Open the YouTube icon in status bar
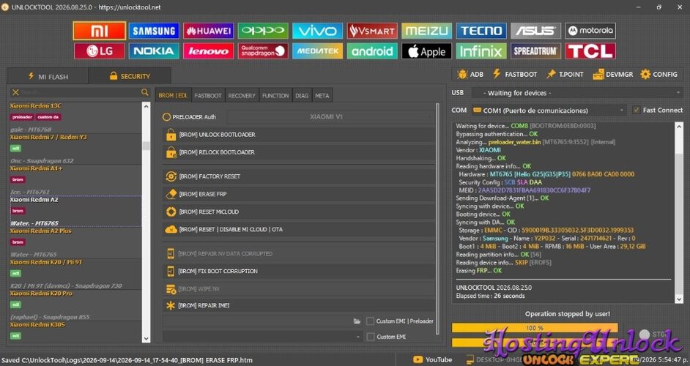690x366 pixels. (x=418, y=359)
